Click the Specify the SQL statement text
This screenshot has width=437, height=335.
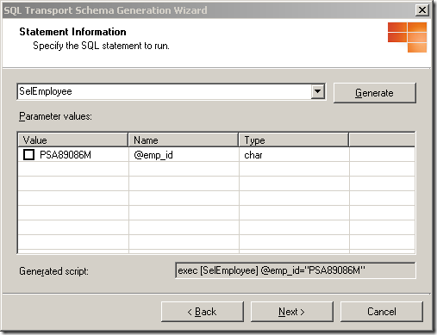point(101,46)
